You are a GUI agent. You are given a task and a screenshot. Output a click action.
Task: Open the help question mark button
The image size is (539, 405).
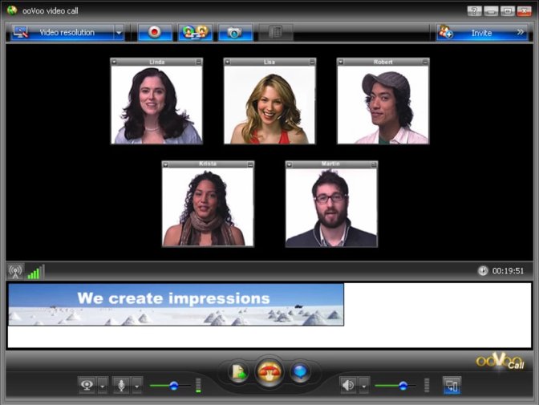tap(474, 11)
